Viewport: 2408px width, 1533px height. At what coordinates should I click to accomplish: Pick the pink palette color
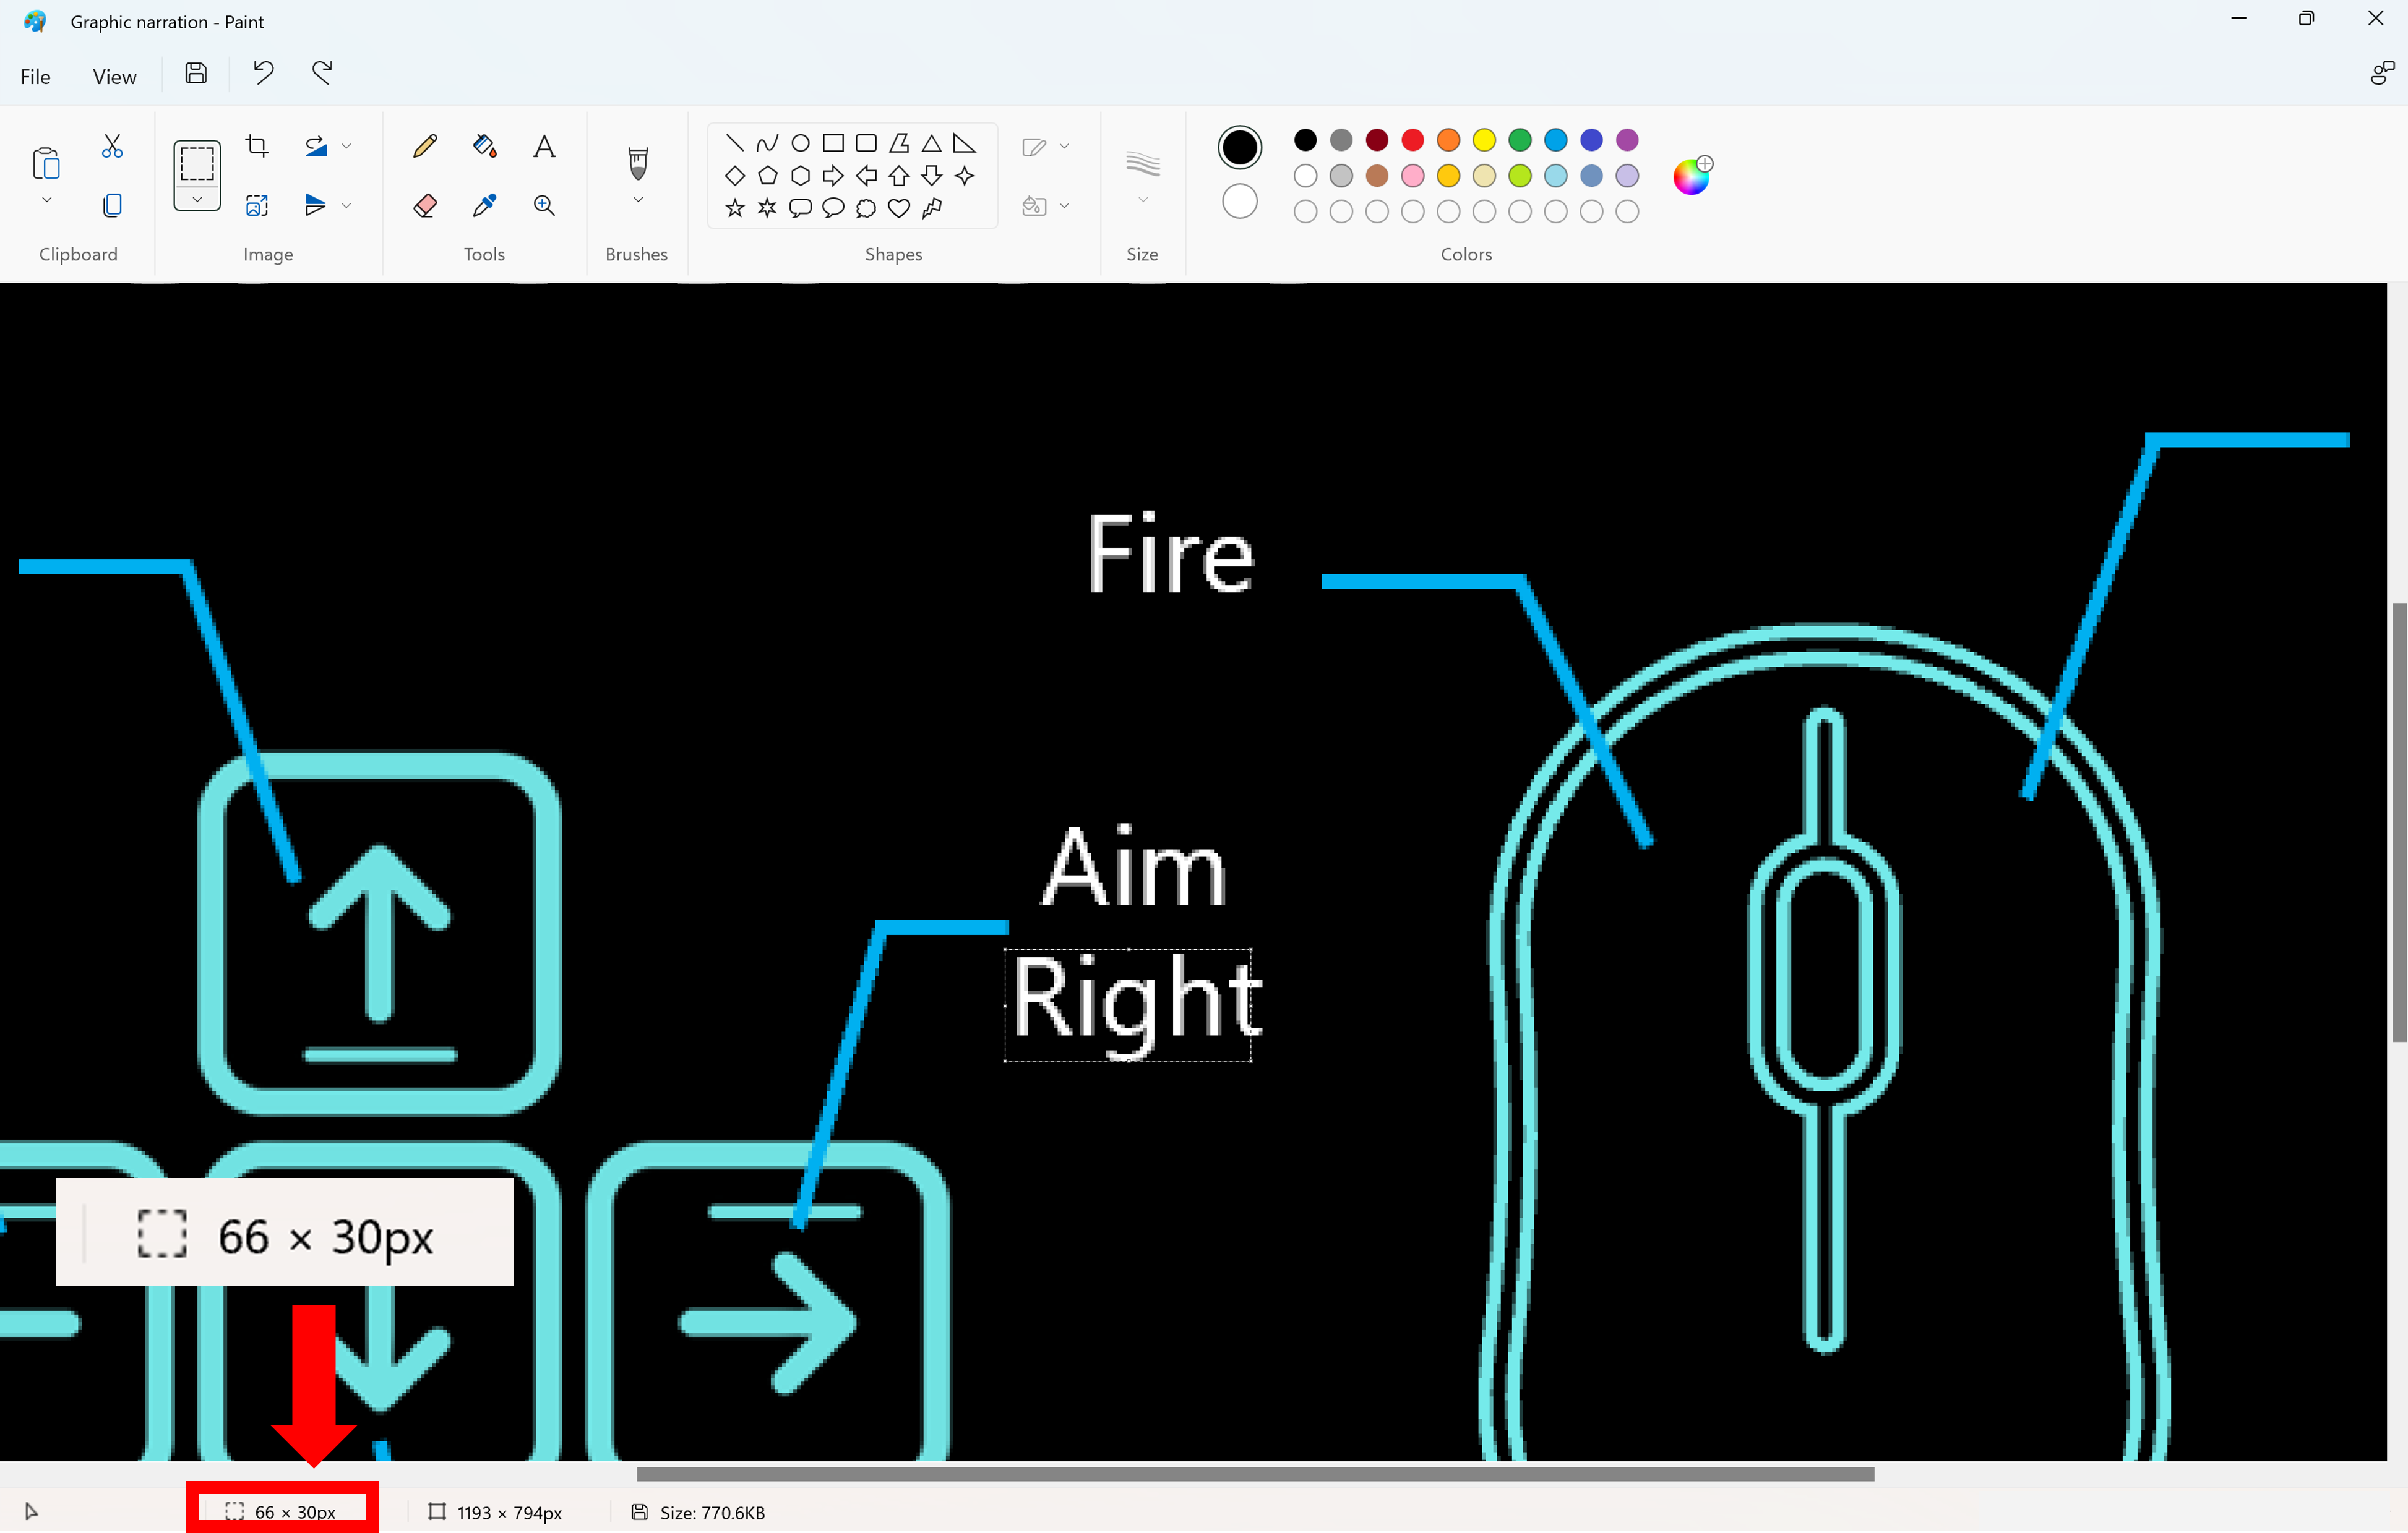1413,176
